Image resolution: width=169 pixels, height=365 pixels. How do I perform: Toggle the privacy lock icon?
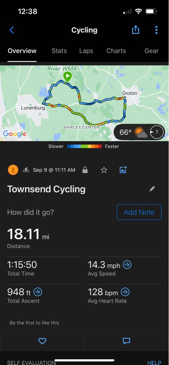point(85,170)
